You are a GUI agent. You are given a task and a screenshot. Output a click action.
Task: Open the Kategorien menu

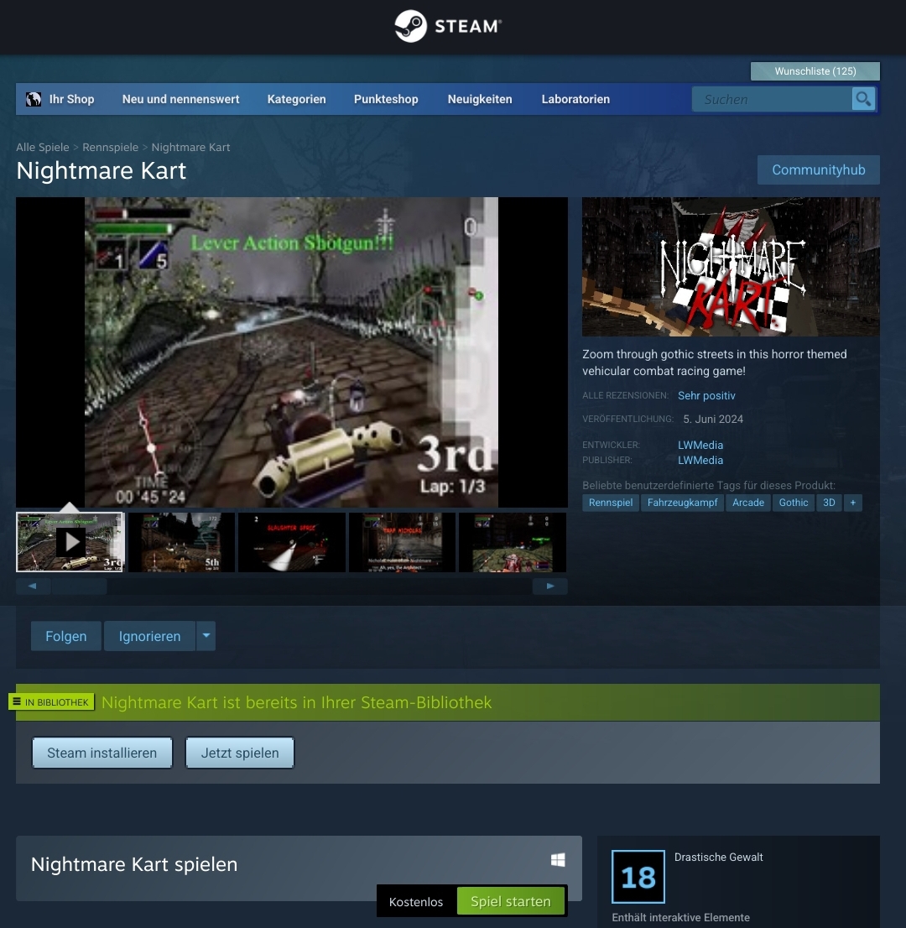pos(296,99)
